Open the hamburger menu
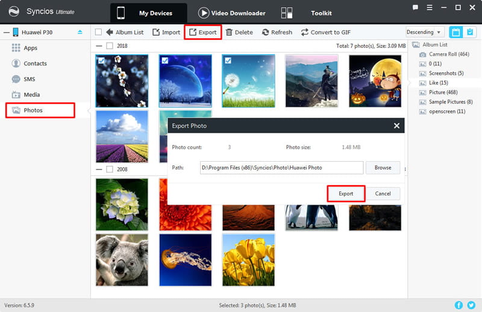Screen dimensions: 482x312 coord(430,7)
